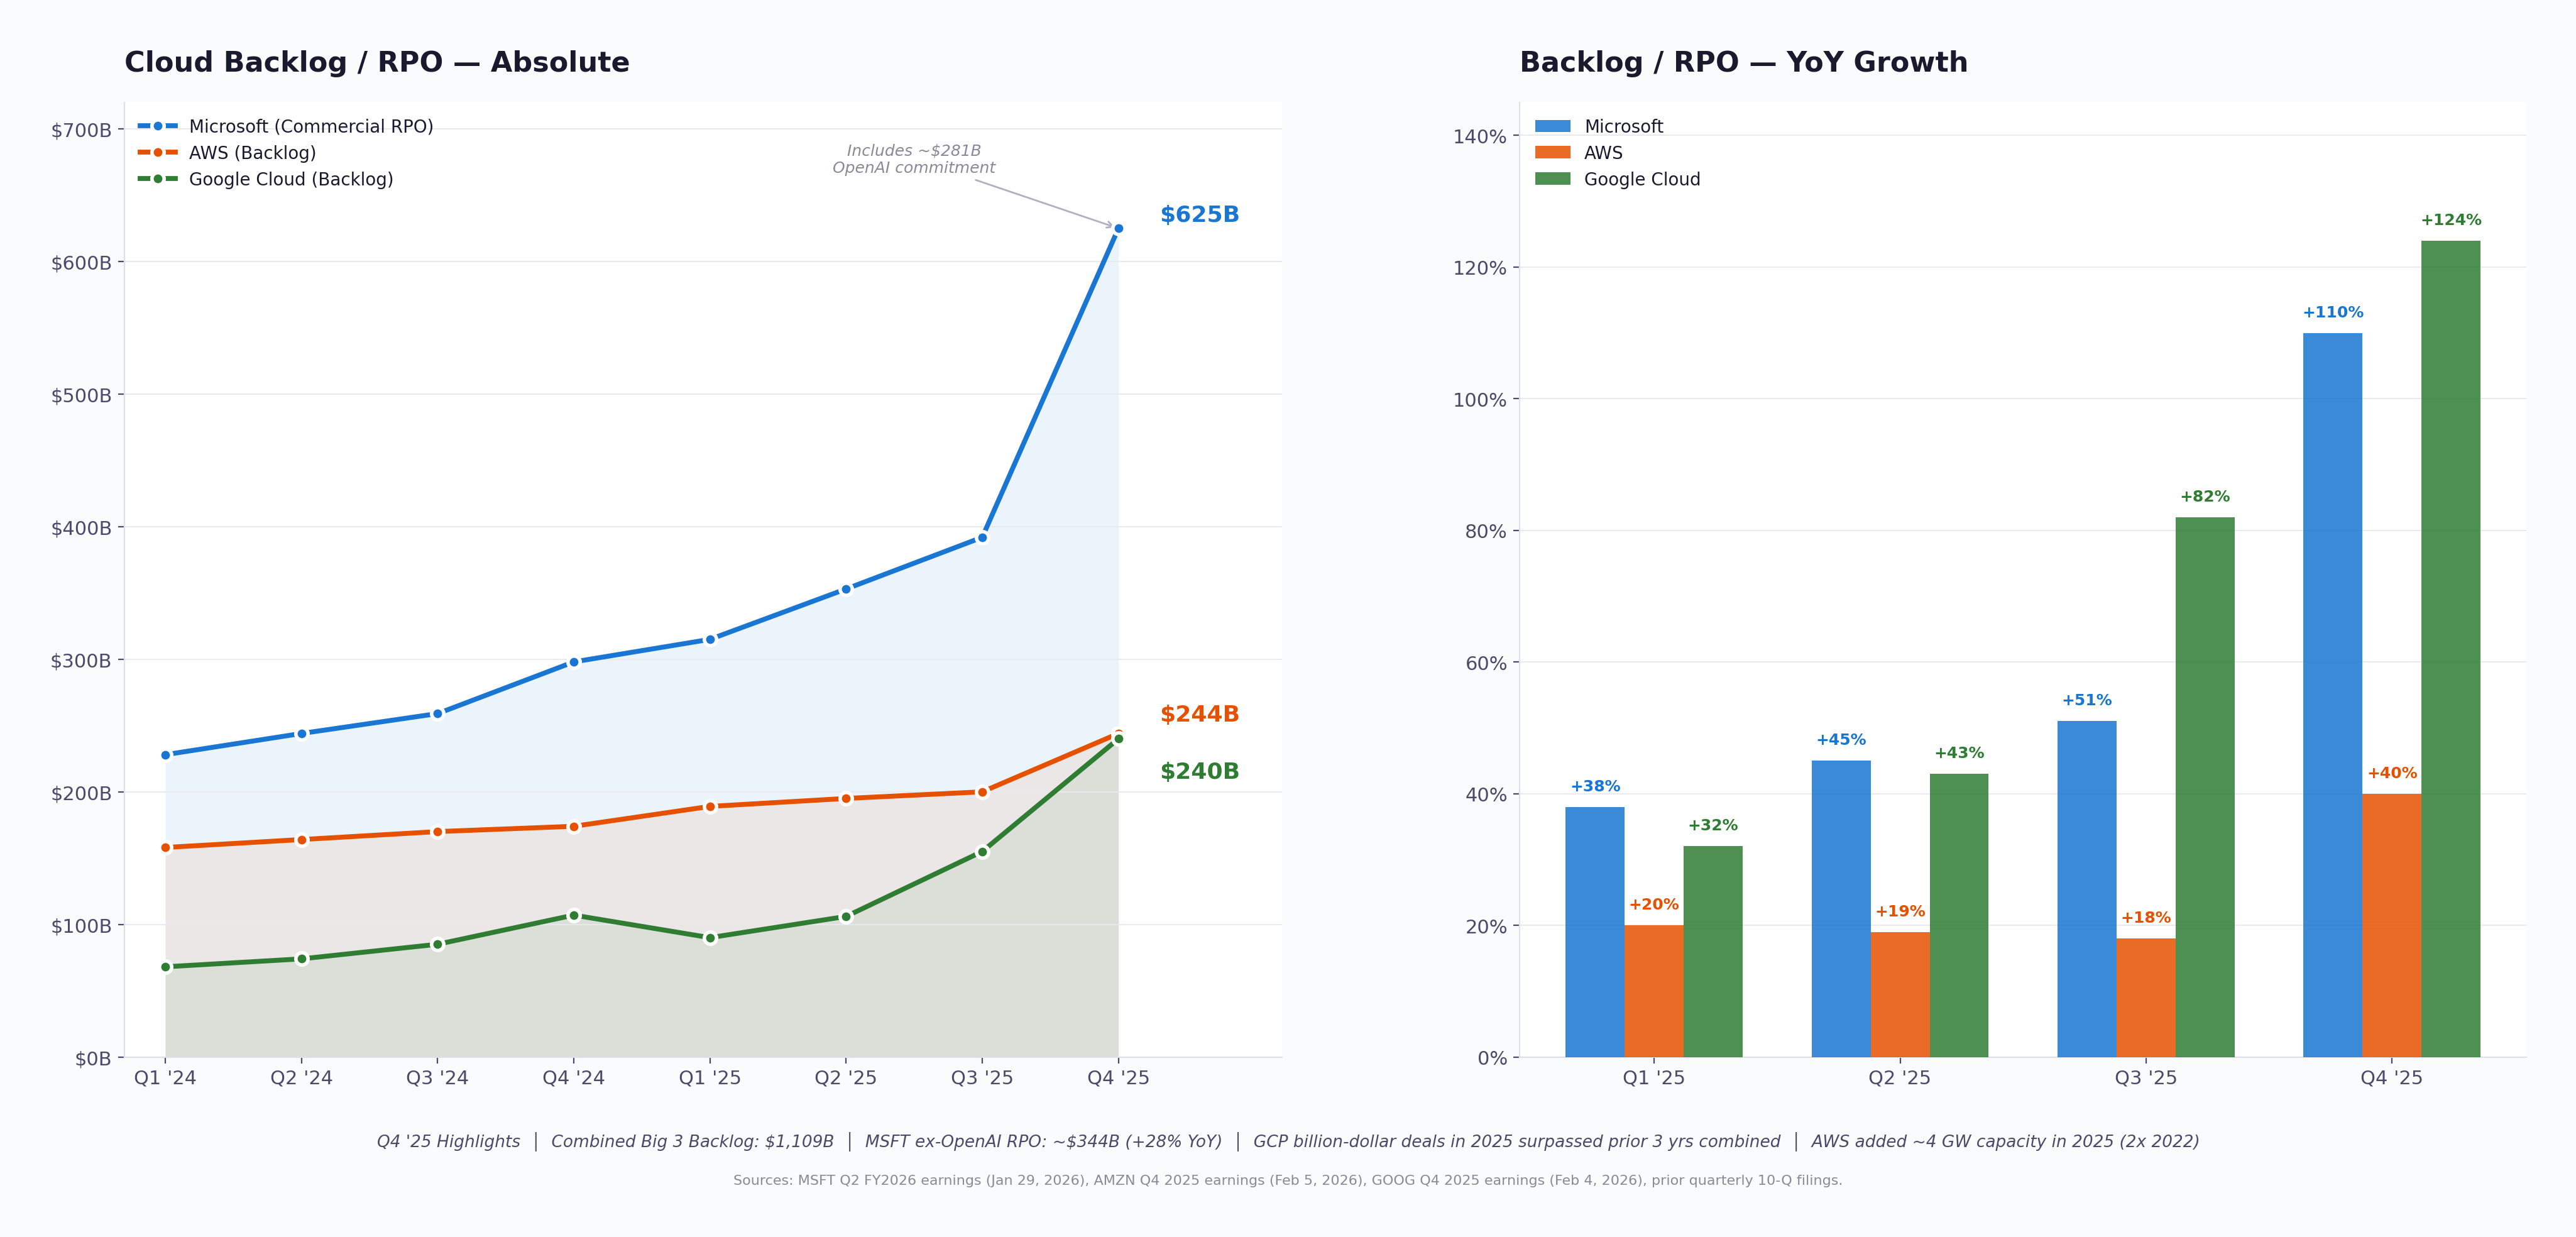Click the +124% Google Cloud Q4 '25 bar

tap(2450, 648)
